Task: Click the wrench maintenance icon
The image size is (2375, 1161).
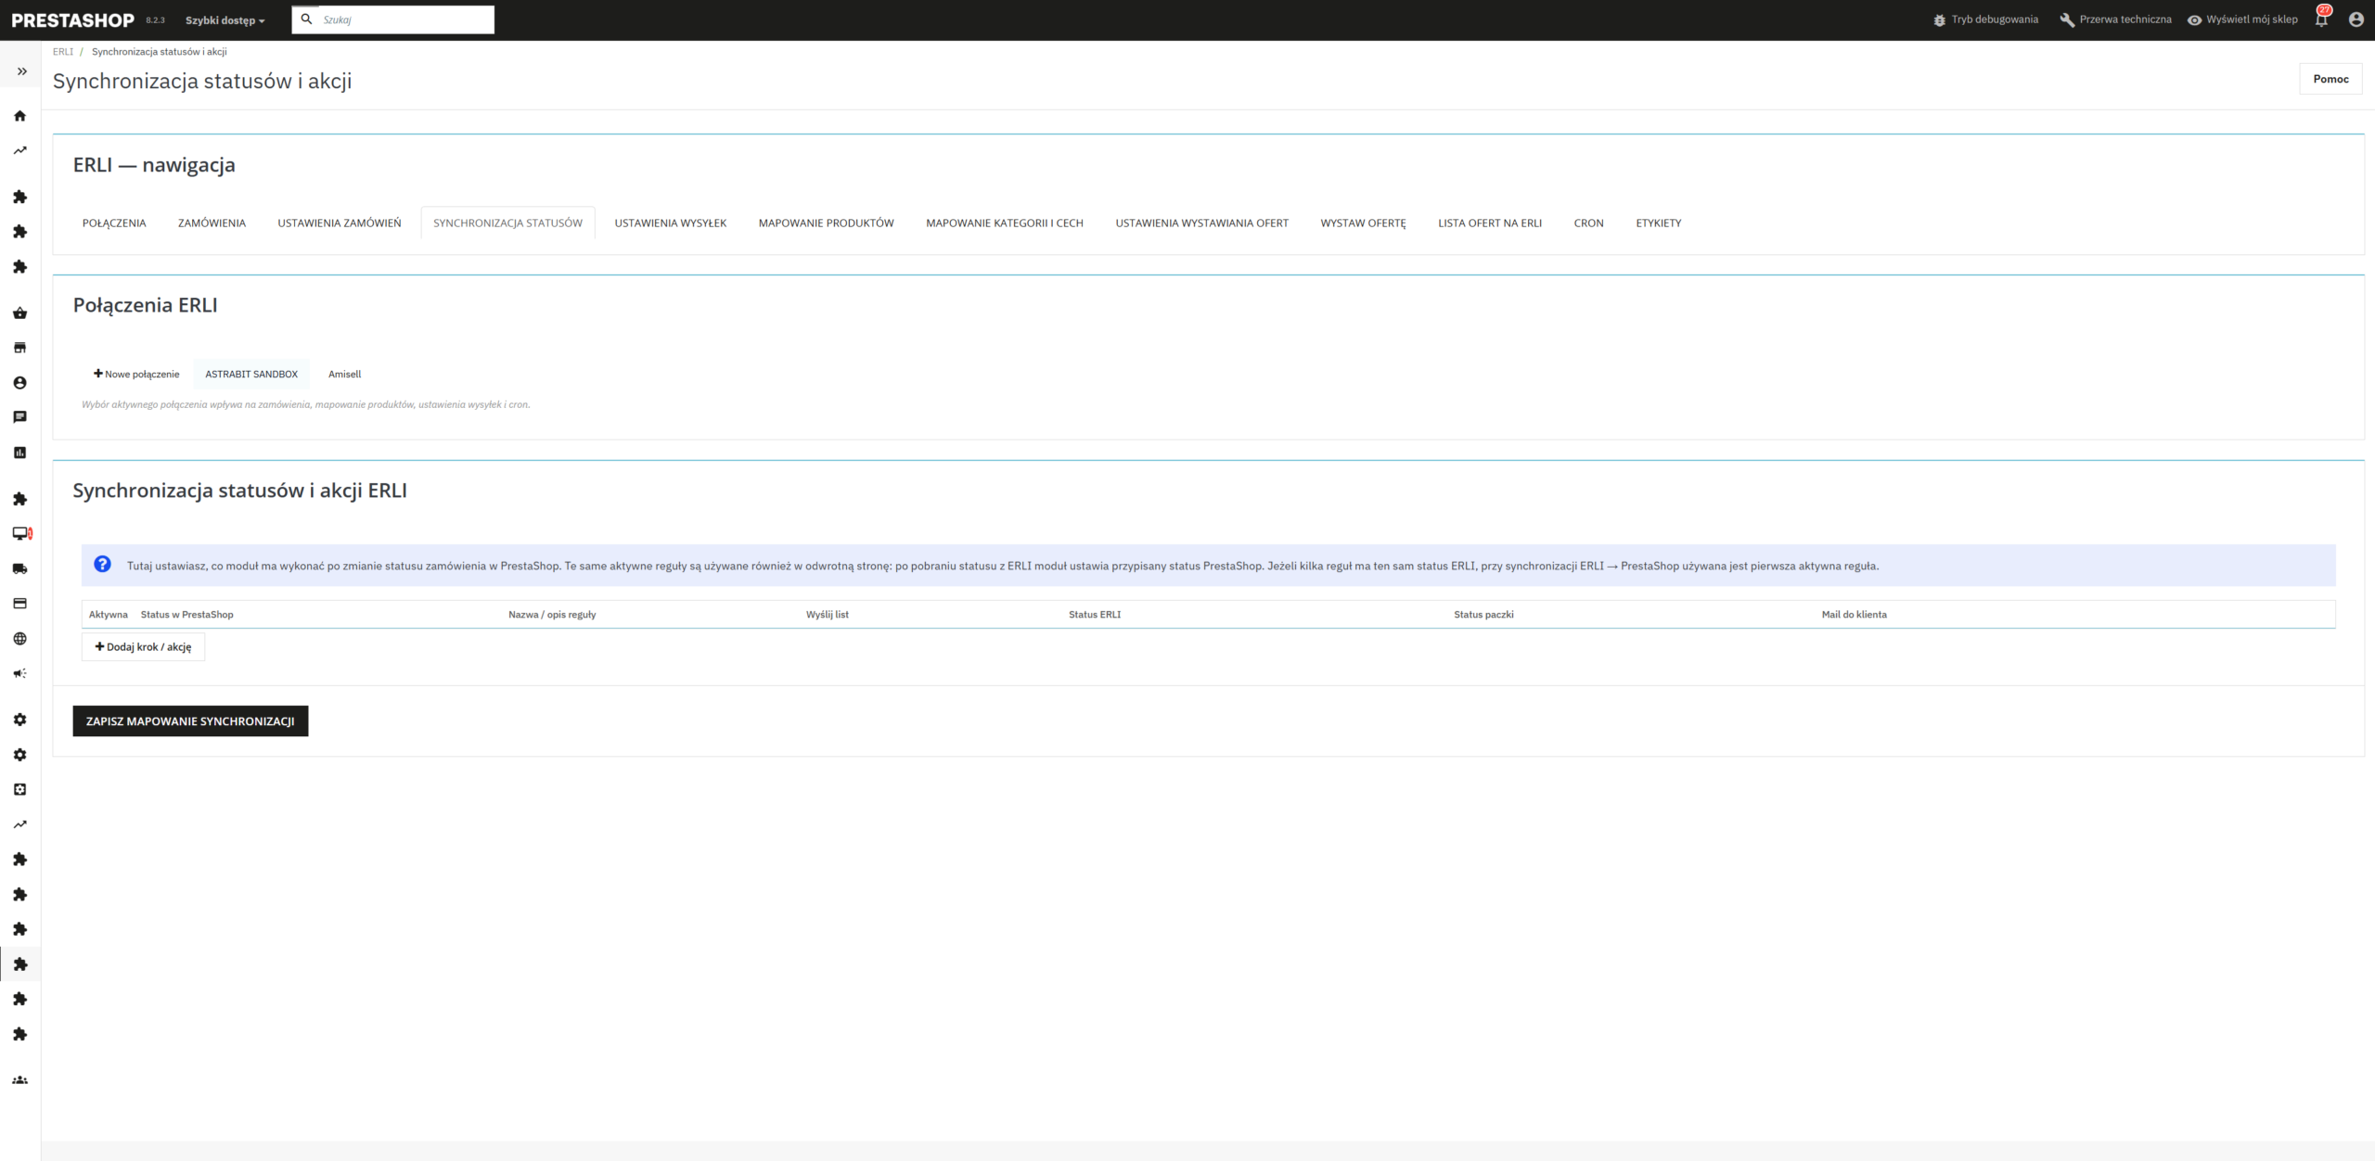Action: coord(2067,19)
